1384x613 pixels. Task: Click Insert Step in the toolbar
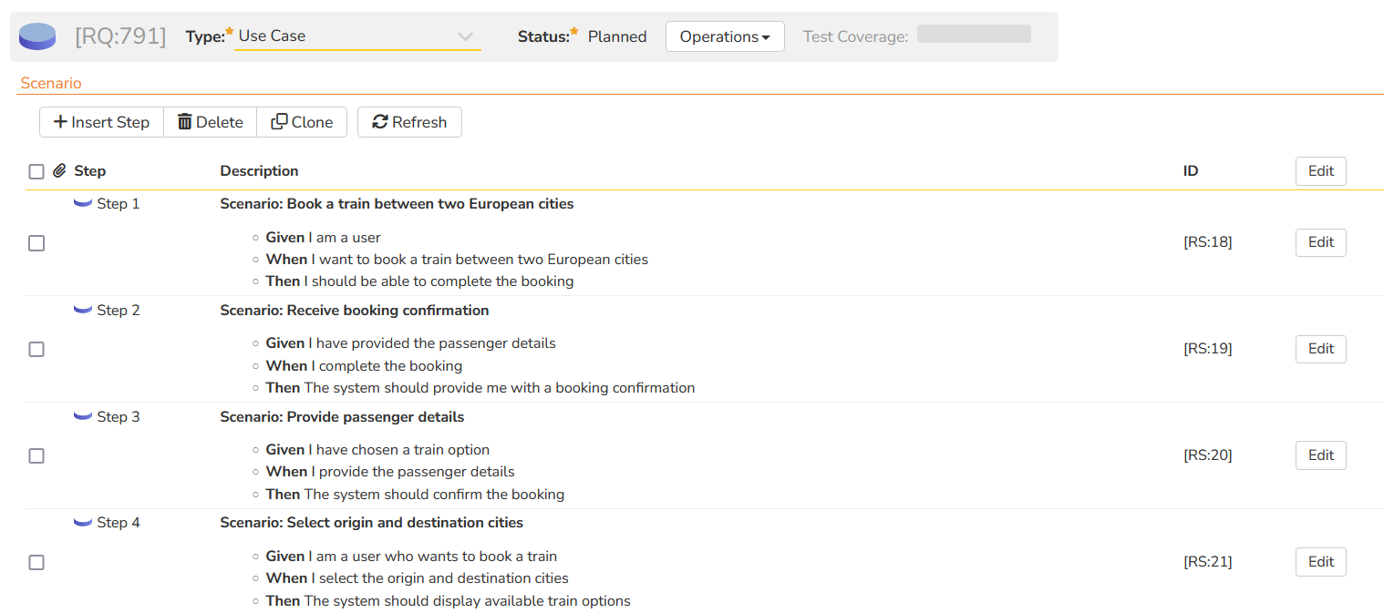[x=101, y=122]
